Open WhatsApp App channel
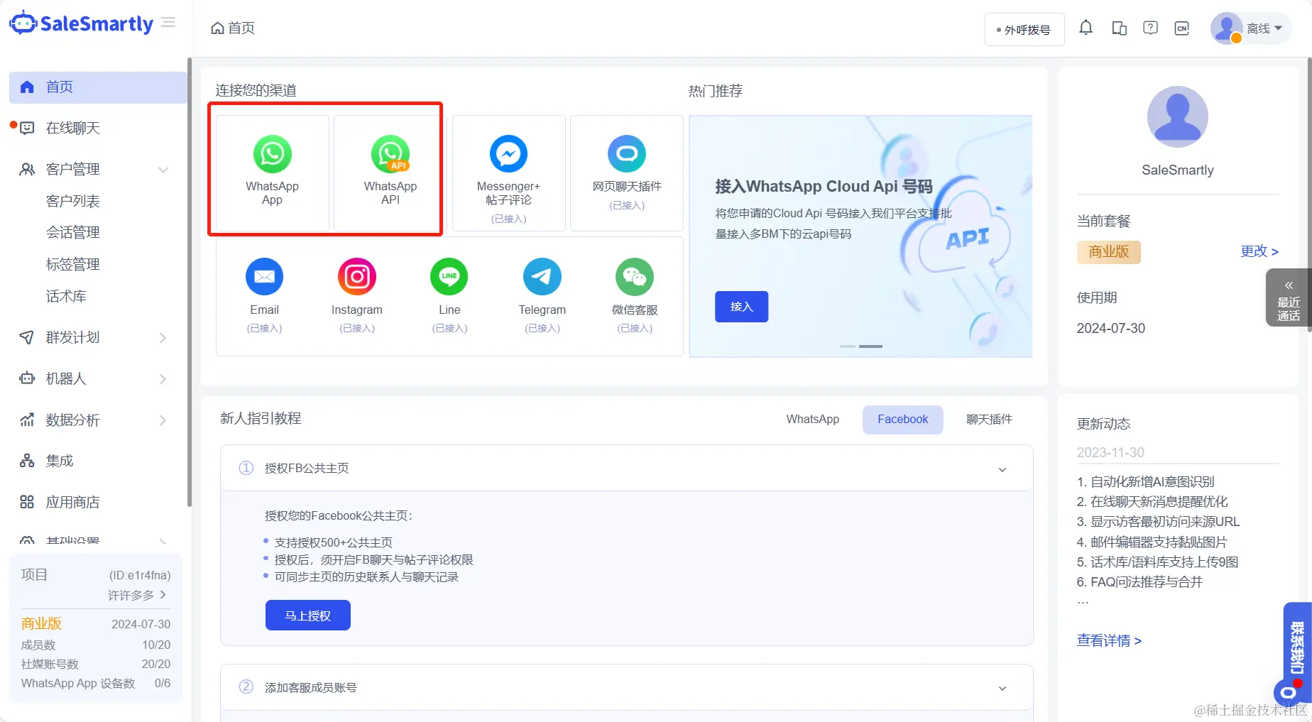The height and width of the screenshot is (722, 1312). (x=272, y=173)
